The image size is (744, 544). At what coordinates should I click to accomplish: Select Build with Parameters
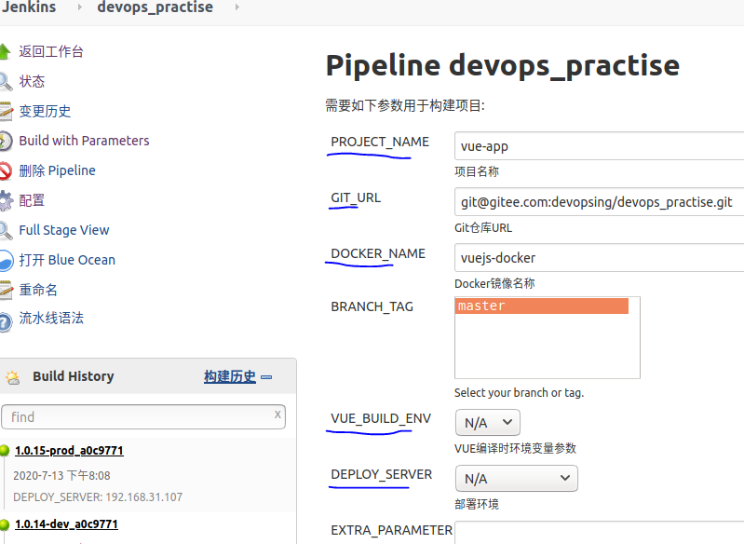click(84, 141)
